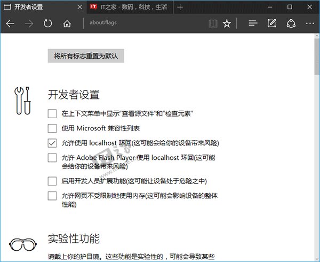Make a Web Note pen icon
Viewport: 320px width, 262px height.
(x=272, y=24)
